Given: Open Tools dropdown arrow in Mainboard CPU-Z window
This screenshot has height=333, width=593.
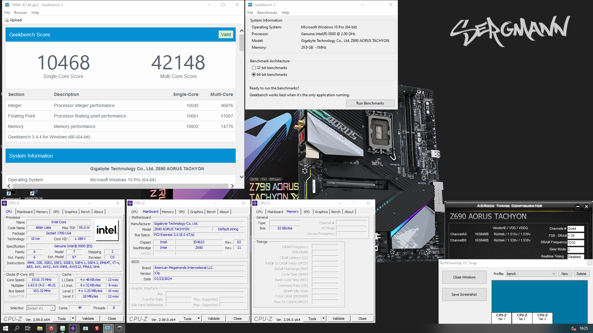Looking at the screenshot, I should click(199, 319).
